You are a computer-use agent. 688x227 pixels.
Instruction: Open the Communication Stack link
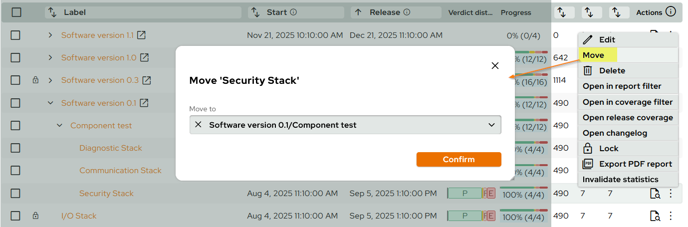120,171
